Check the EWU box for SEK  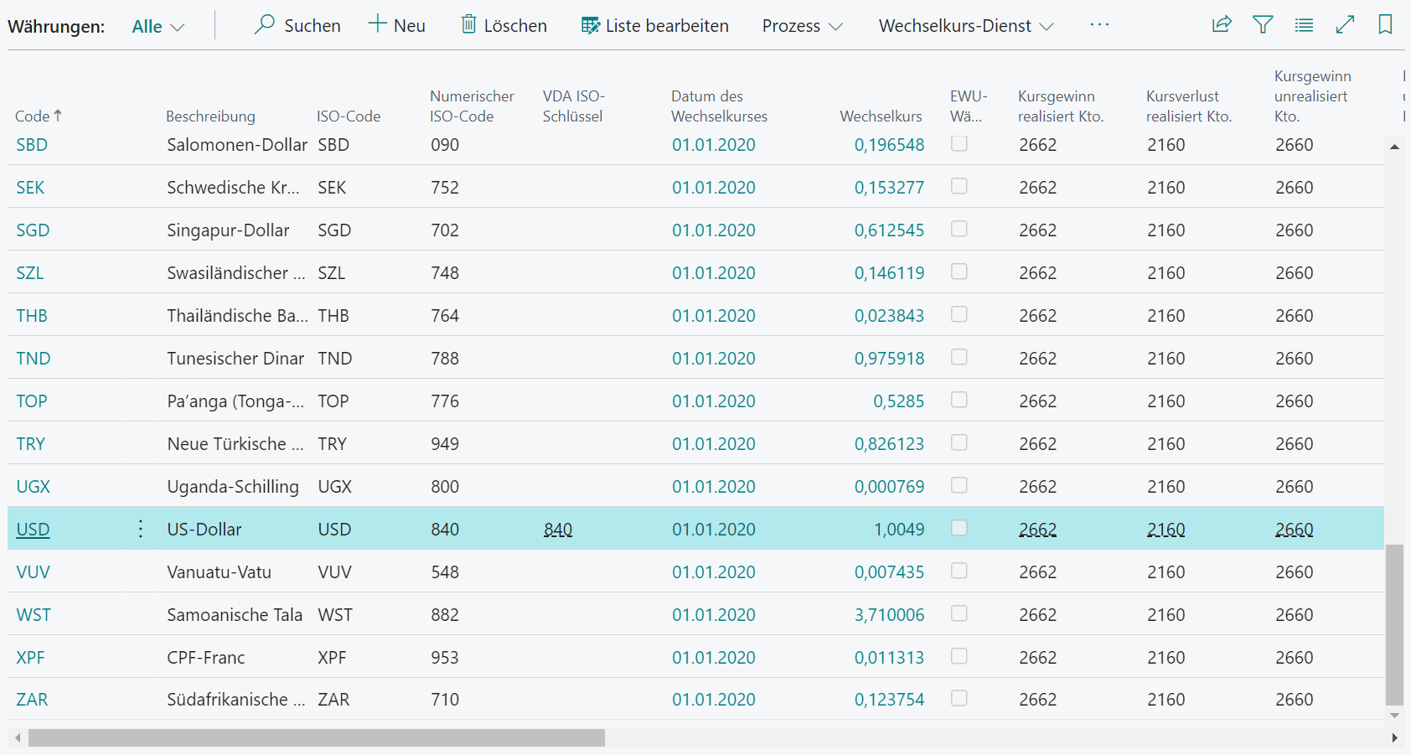(x=959, y=186)
